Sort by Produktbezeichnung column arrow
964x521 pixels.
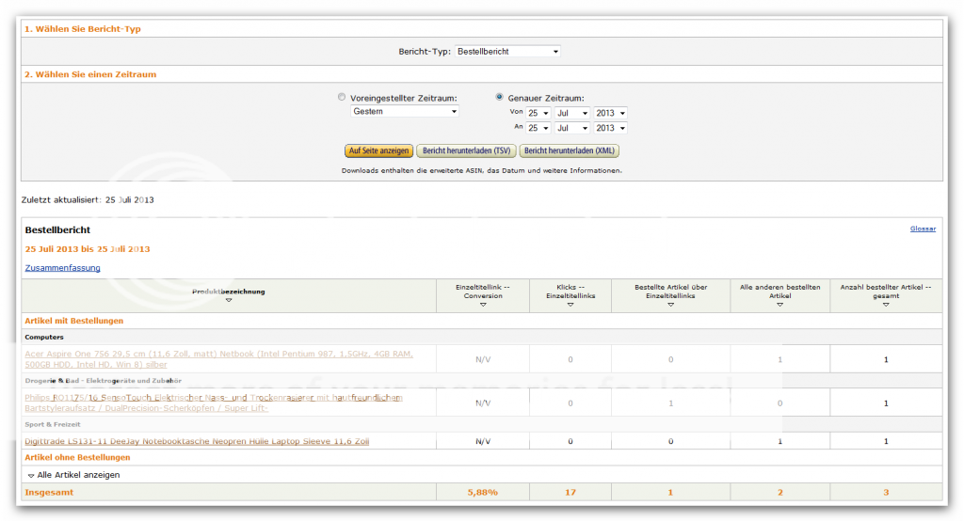pos(228,300)
